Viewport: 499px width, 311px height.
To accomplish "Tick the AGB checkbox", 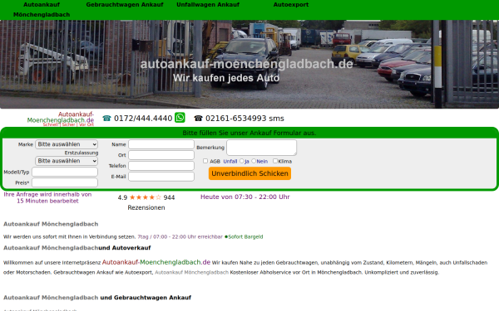I will (205, 161).
